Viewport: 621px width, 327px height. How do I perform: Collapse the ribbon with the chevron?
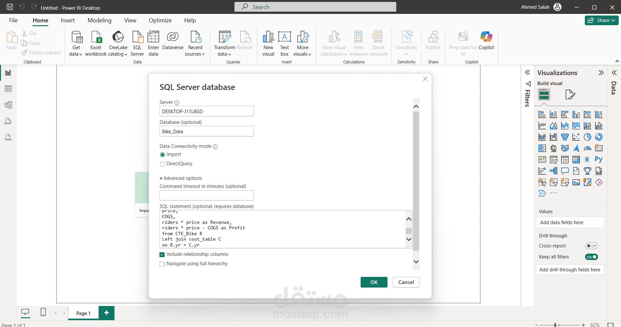(x=617, y=61)
